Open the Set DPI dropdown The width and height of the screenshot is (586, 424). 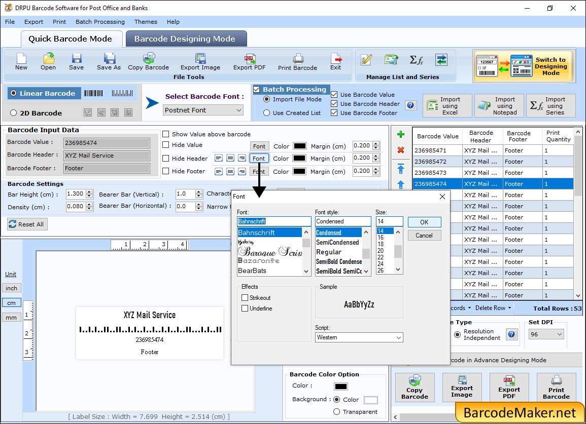546,334
